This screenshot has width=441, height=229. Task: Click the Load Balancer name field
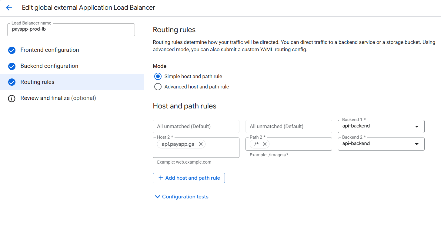click(x=71, y=30)
